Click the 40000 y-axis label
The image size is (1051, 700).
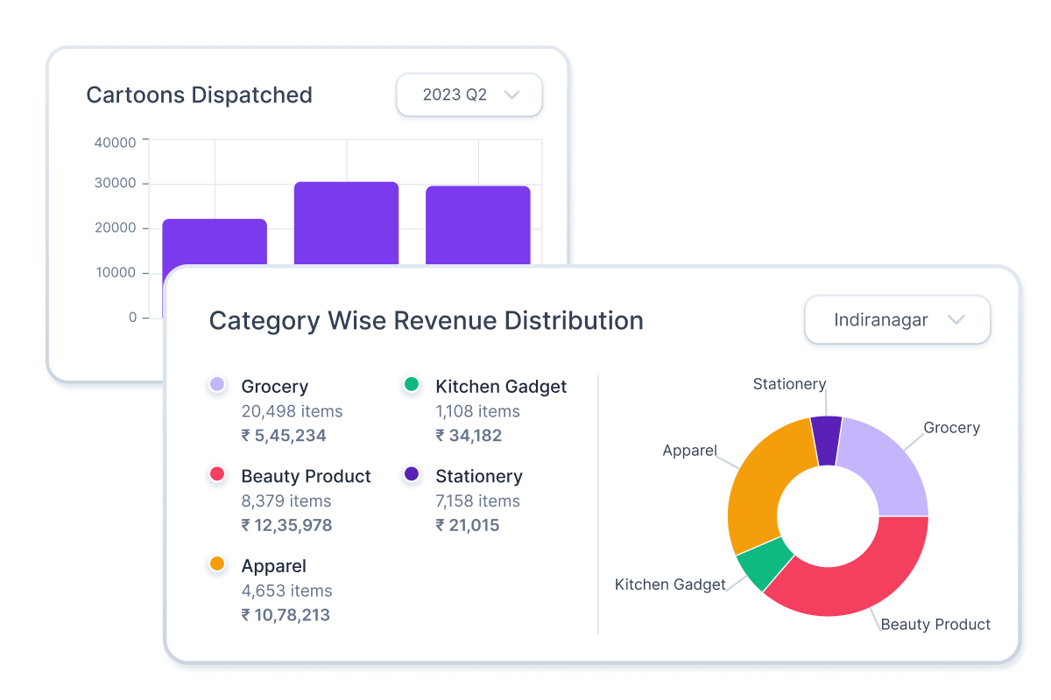115,142
